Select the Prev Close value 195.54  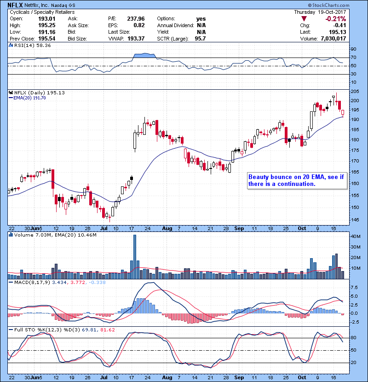click(47, 39)
